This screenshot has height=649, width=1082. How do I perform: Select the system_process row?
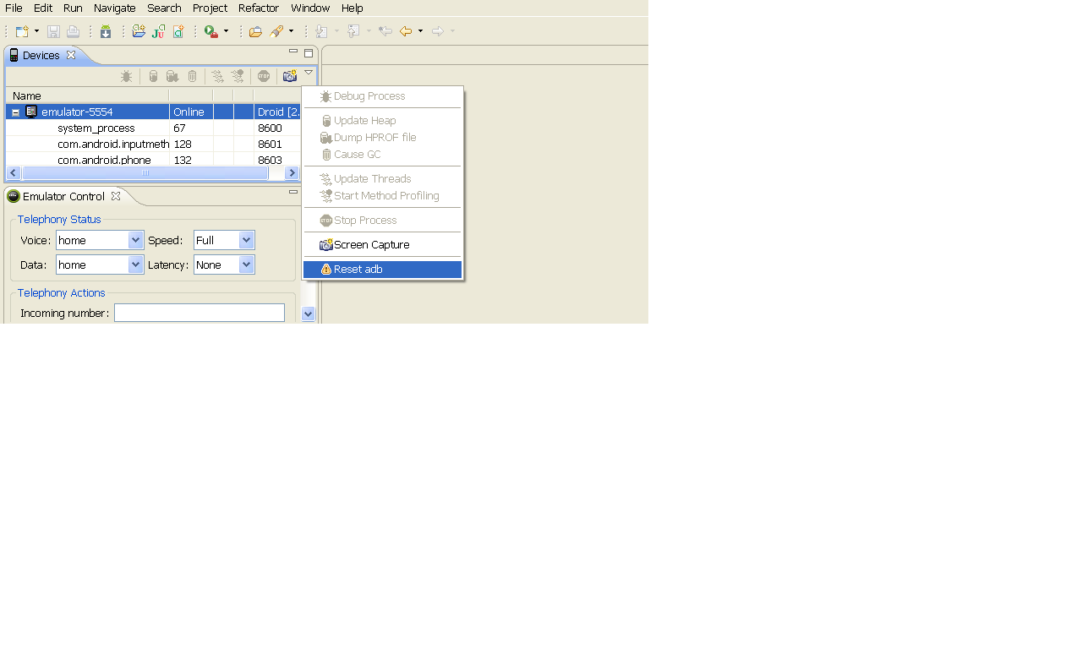tap(153, 128)
